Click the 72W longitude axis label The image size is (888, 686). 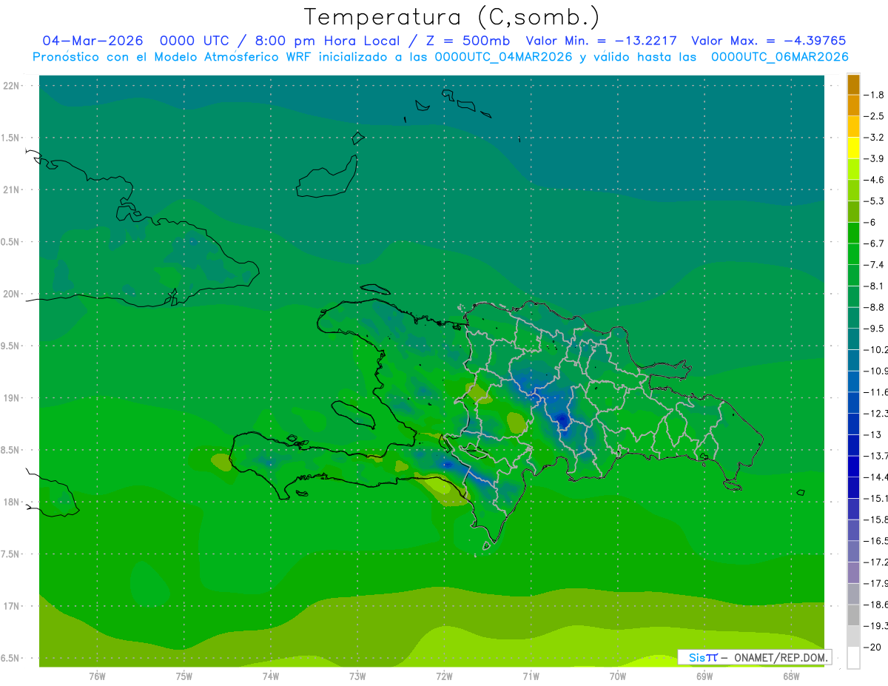pos(444,676)
